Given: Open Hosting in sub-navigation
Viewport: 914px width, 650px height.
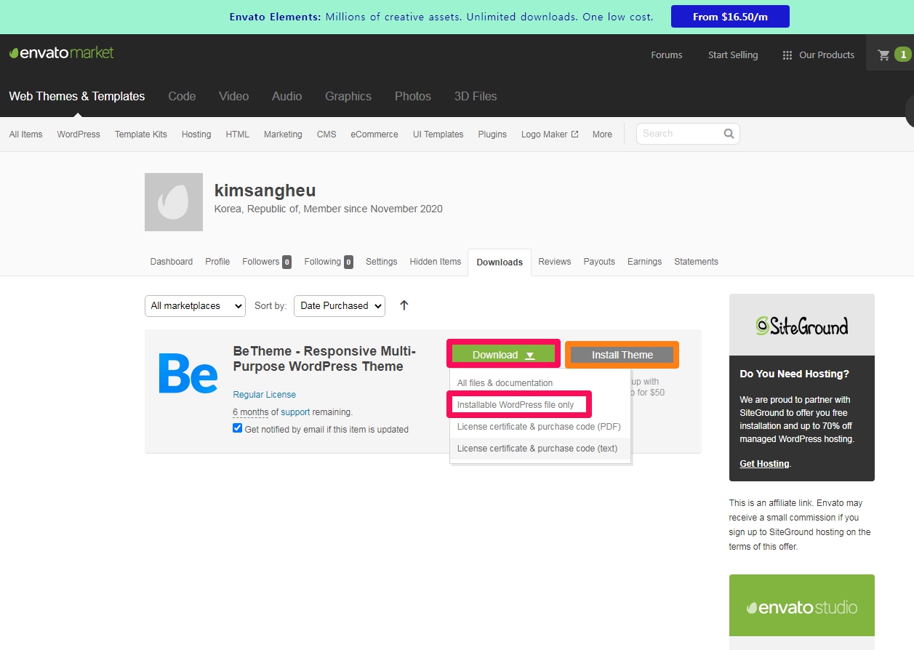Looking at the screenshot, I should [196, 135].
